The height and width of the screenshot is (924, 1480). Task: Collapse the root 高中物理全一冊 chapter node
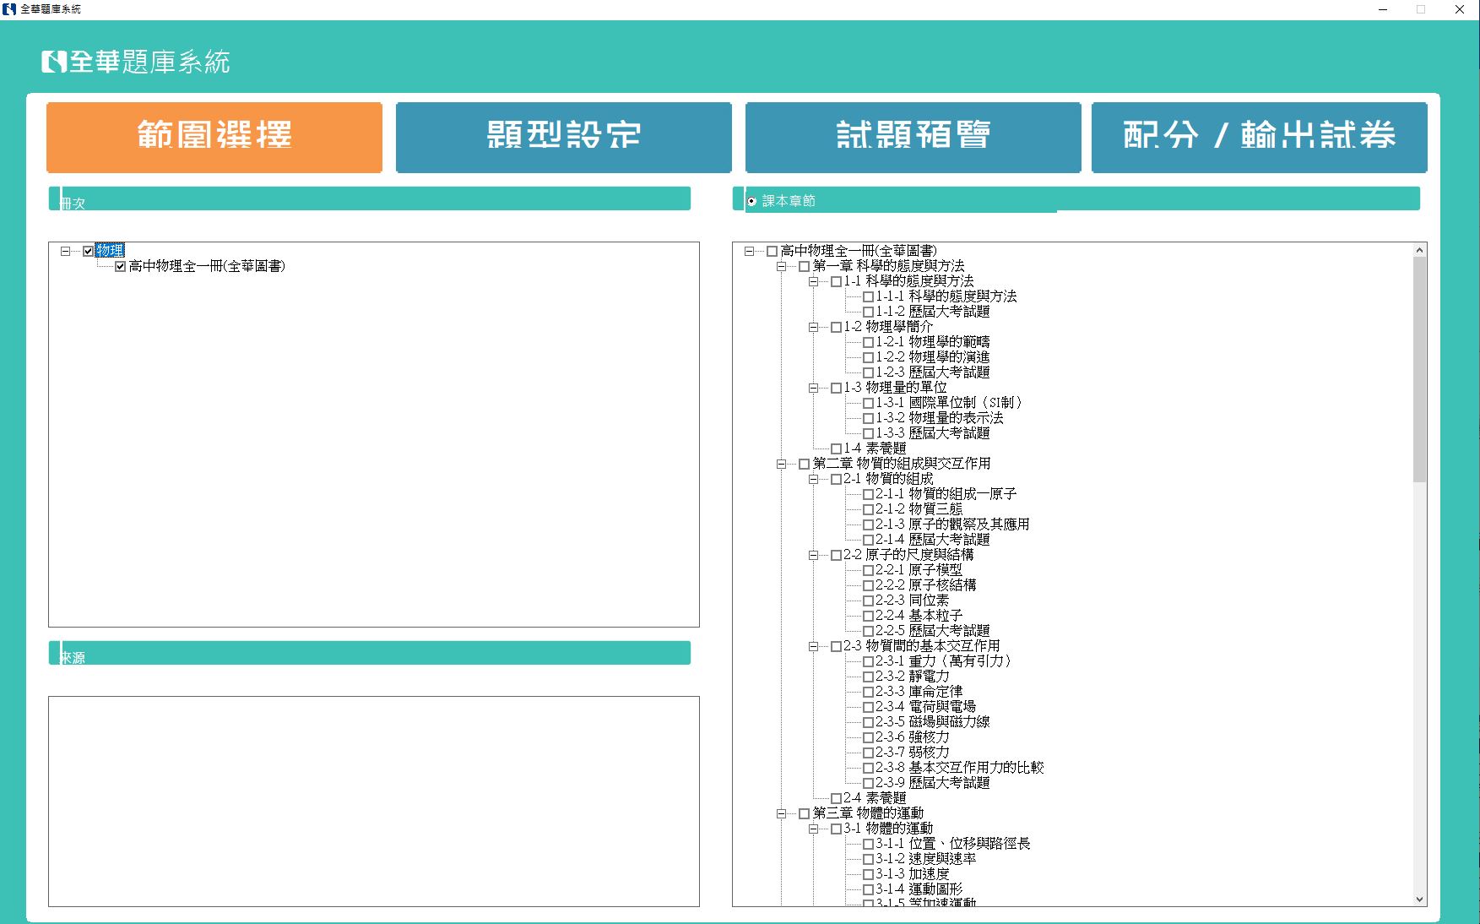tap(749, 251)
